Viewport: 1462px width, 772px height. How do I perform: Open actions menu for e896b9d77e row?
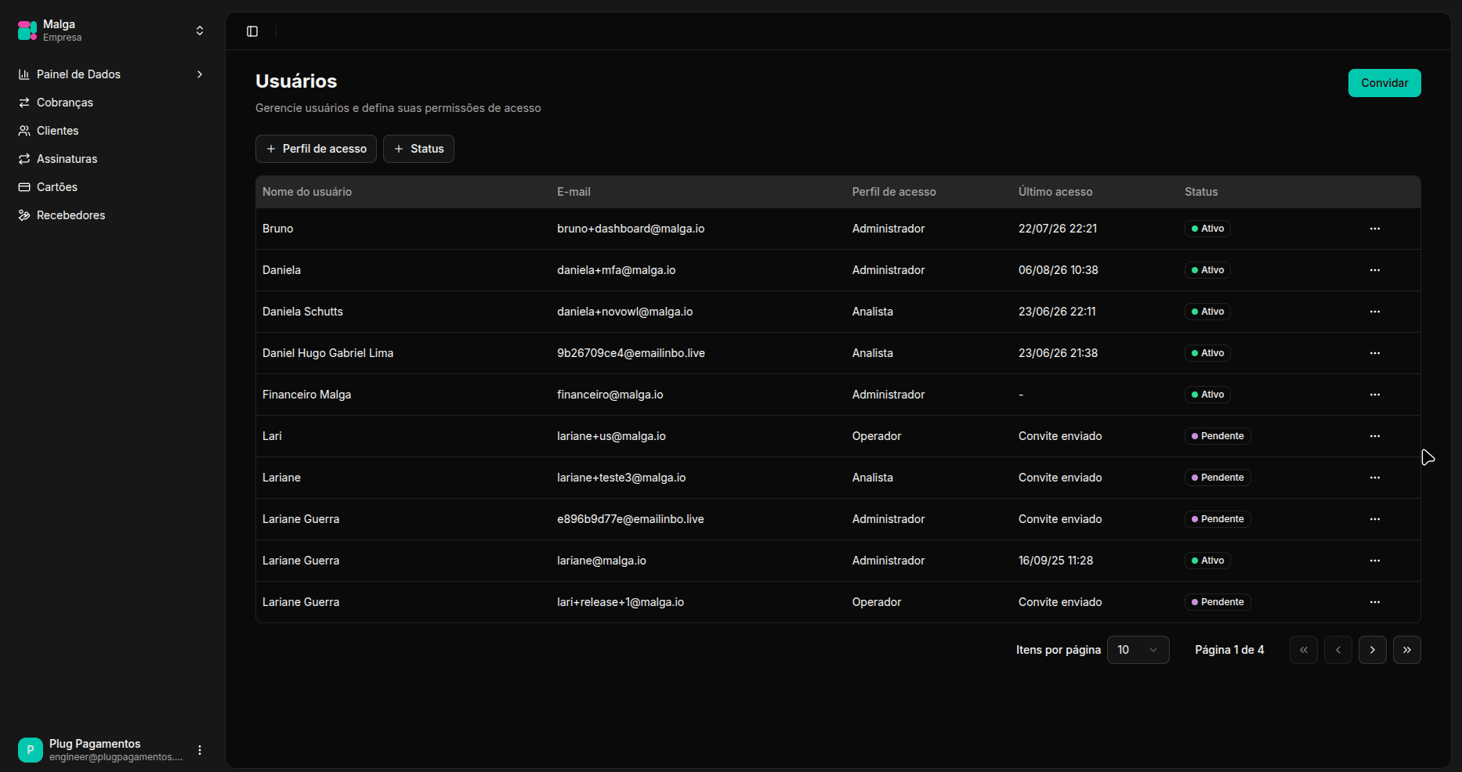[1375, 519]
